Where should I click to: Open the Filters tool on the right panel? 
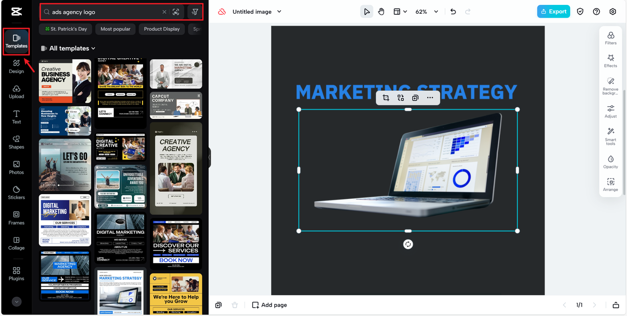[x=611, y=38]
